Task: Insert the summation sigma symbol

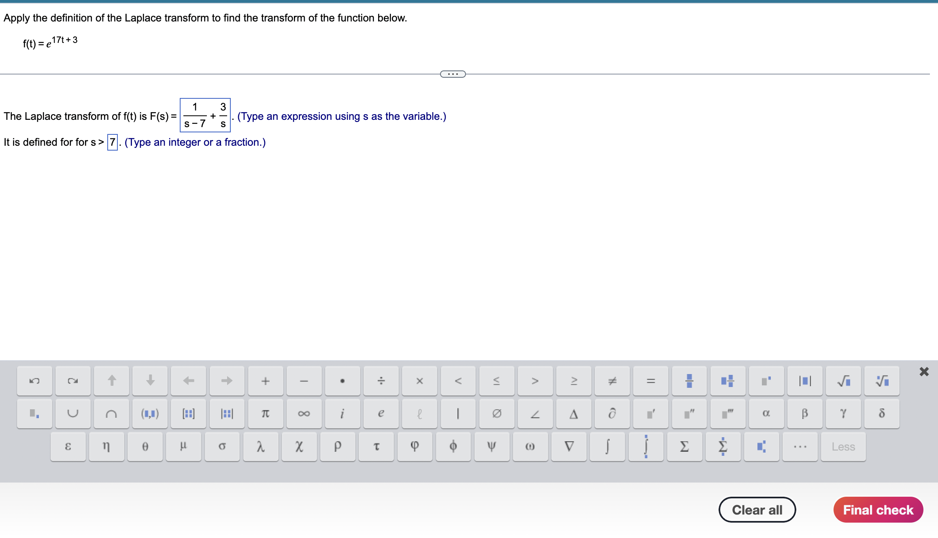Action: coord(685,446)
